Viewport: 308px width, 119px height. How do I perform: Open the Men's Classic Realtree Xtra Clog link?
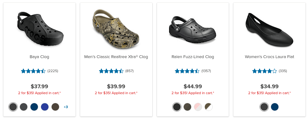tap(116, 57)
